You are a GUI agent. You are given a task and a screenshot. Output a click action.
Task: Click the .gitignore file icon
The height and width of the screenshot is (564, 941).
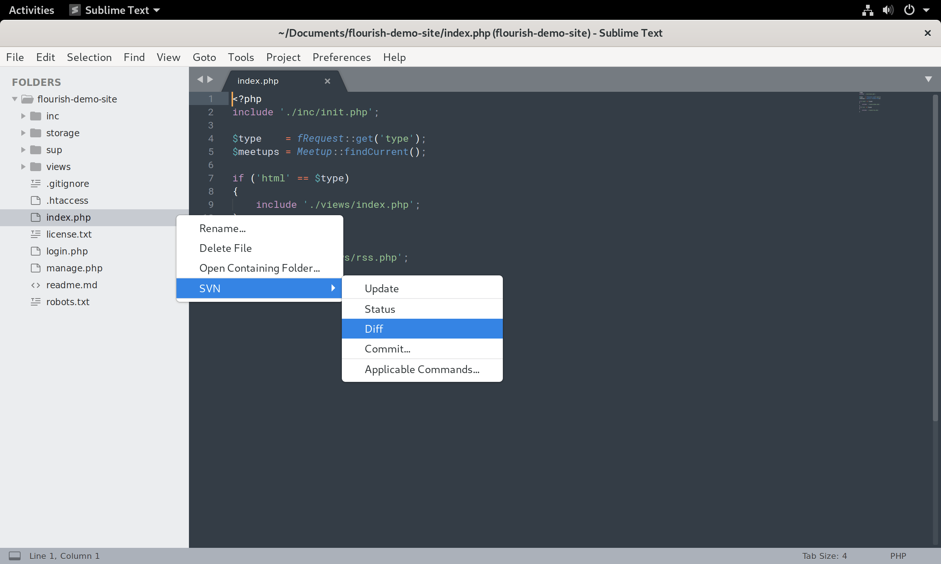(35, 184)
